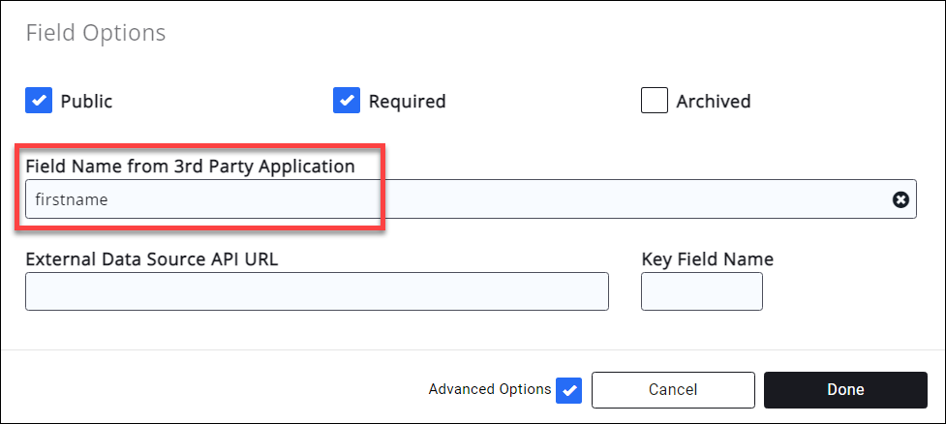Click the "Required" label text
The height and width of the screenshot is (424, 946).
pos(407,102)
